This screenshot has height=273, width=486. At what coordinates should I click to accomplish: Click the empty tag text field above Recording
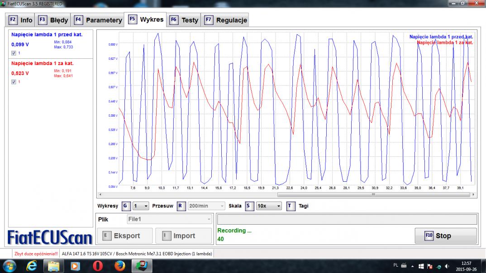pos(347,220)
